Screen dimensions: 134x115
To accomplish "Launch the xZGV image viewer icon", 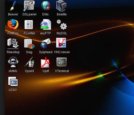I will point(13,81).
